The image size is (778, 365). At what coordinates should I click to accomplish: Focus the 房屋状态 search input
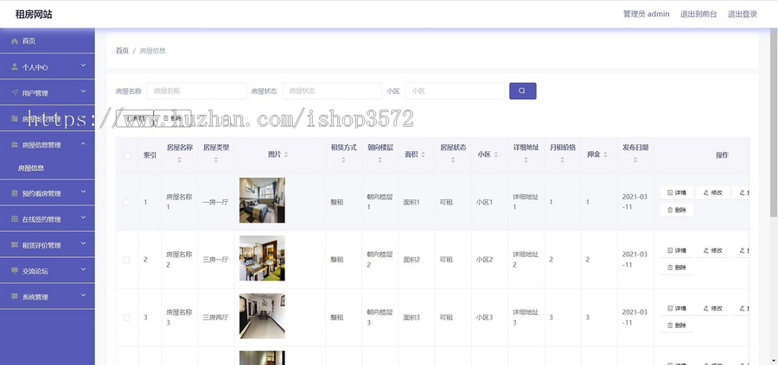332,91
